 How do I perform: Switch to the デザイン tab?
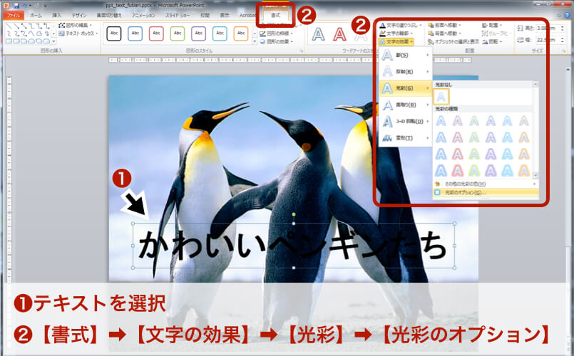point(78,16)
